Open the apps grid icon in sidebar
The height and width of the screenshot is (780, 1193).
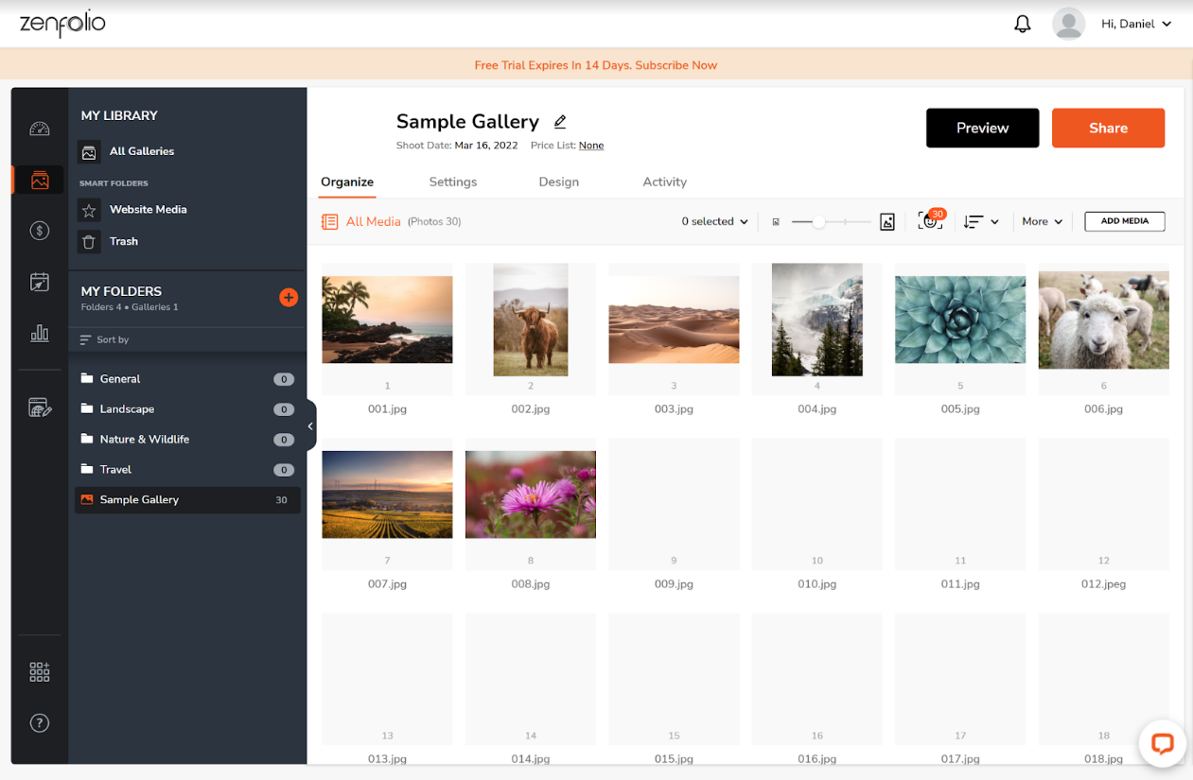point(39,672)
